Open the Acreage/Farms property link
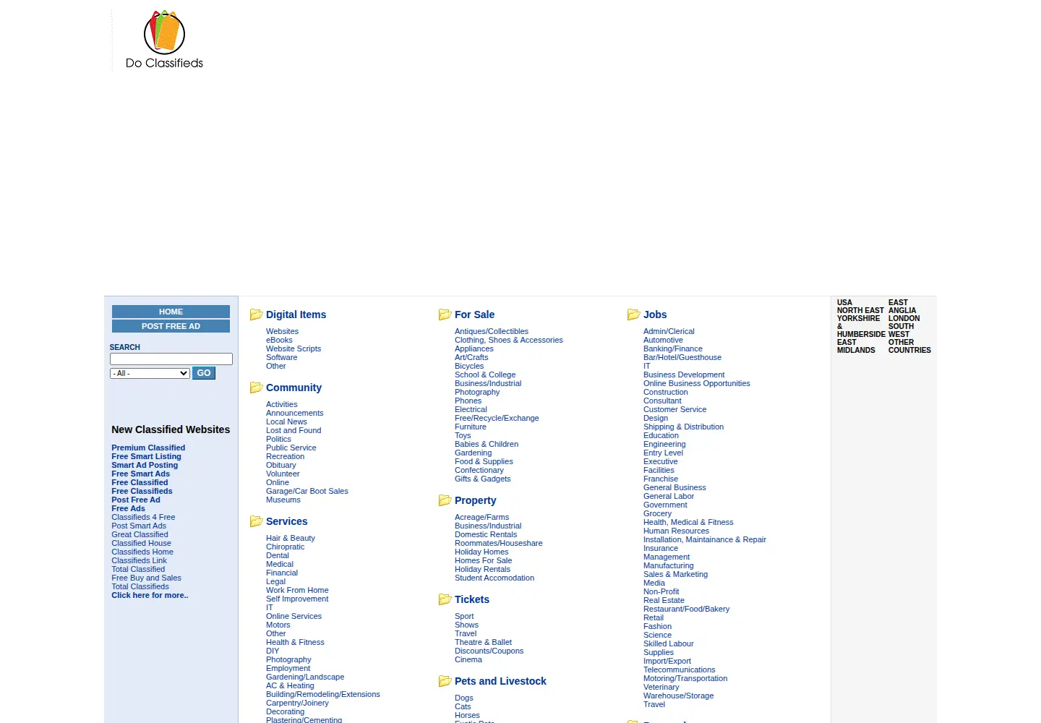The height and width of the screenshot is (723, 1041). point(481,517)
